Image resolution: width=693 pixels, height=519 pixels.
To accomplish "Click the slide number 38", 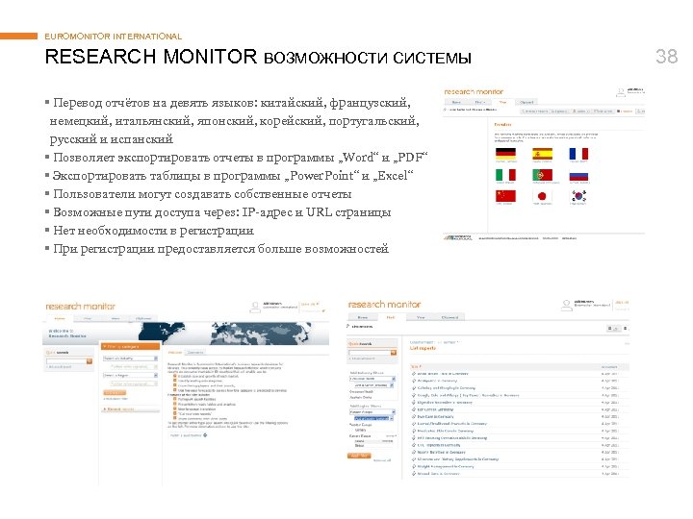I will 667,57.
